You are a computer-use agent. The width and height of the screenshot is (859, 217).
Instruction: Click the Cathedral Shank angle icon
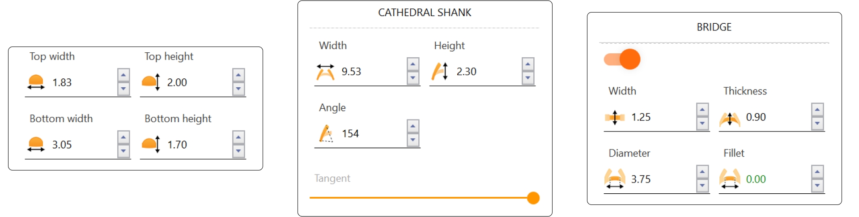[x=326, y=134]
